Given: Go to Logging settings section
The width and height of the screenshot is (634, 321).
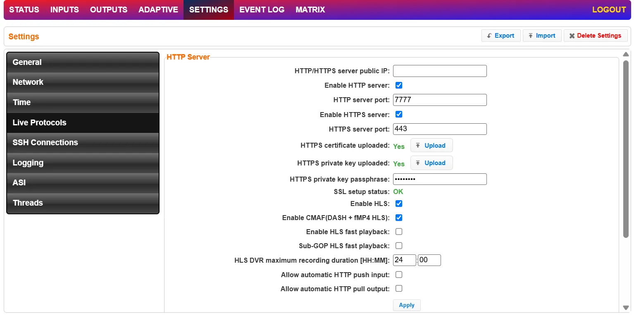Looking at the screenshot, I should tap(83, 163).
